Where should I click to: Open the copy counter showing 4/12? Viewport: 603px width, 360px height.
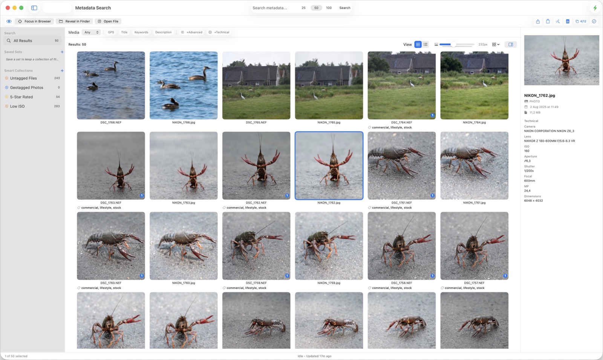[x=580, y=21]
